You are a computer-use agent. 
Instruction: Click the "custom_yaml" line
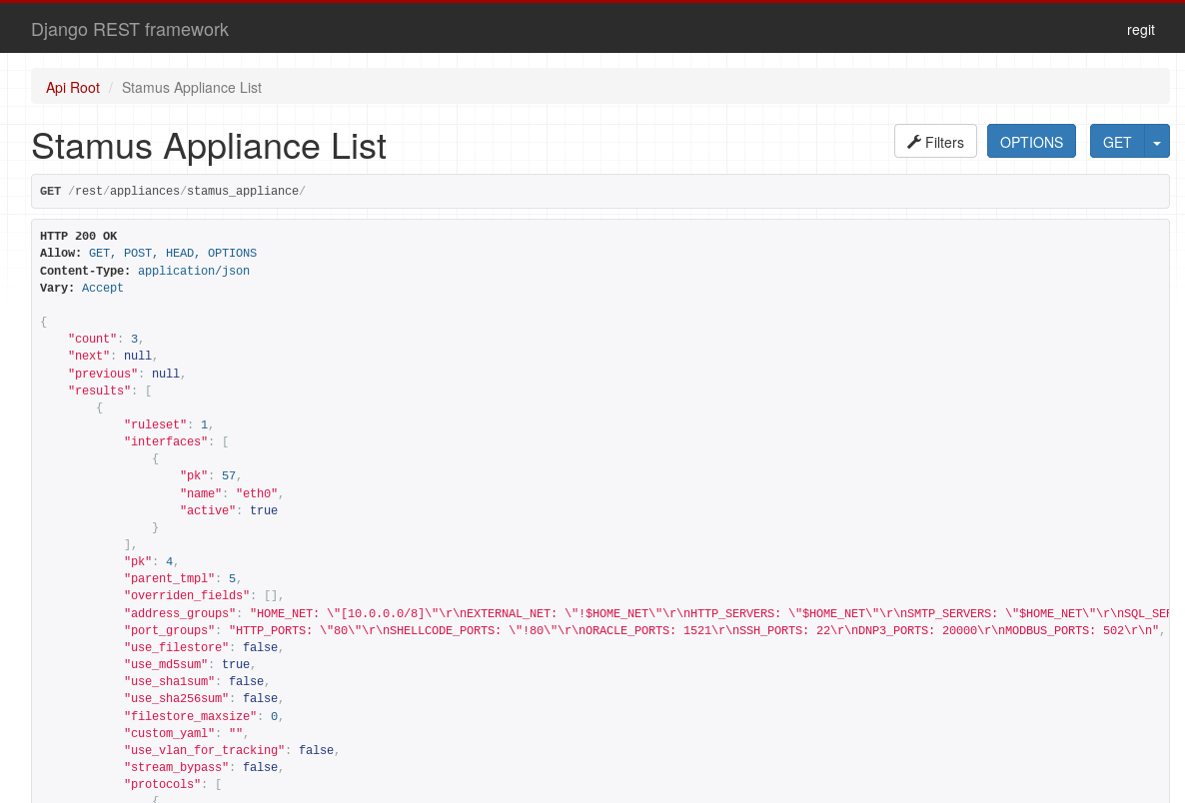[187, 733]
